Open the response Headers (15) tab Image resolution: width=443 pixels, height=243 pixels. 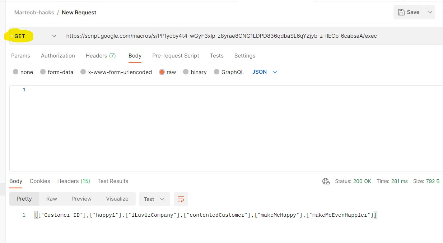(x=74, y=181)
